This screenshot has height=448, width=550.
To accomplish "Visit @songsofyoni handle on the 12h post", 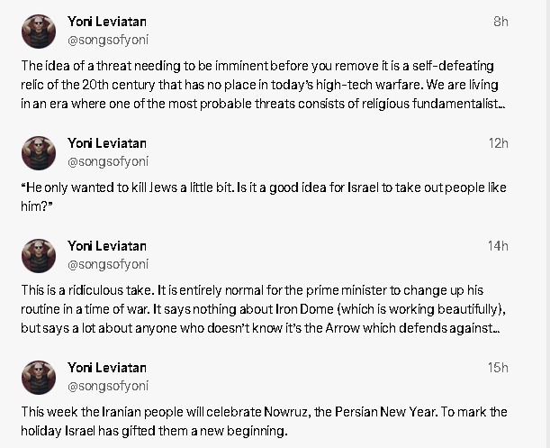I will click(108, 161).
